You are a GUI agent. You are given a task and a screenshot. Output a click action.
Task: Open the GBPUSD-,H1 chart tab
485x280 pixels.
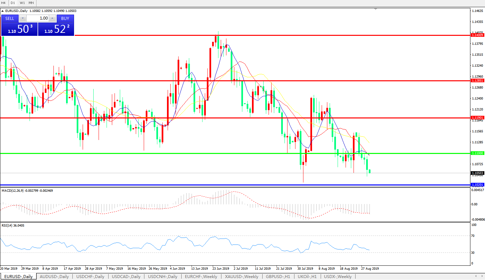(x=278, y=276)
